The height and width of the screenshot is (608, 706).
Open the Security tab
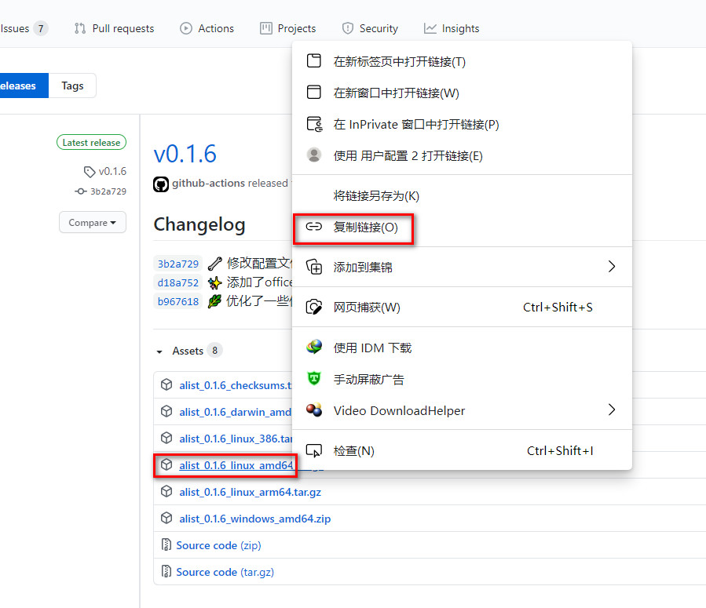(370, 28)
